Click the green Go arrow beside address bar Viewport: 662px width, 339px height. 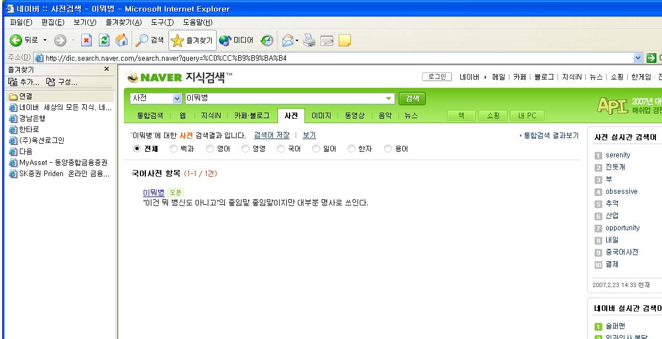652,58
